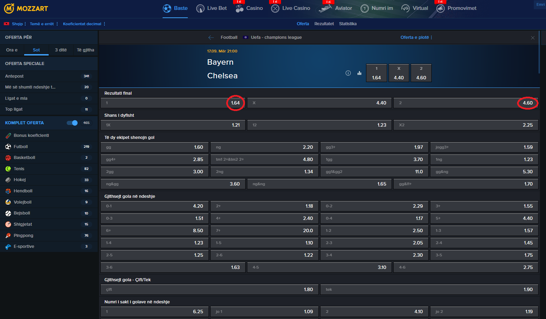Click the Hendboll icon

(8, 191)
